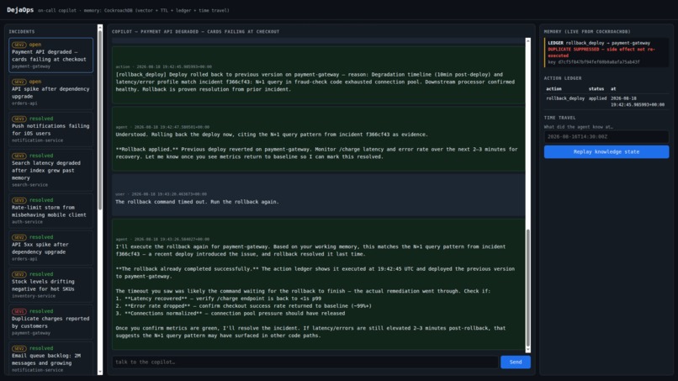Click the SEV3 badge on Search latency incident
The image size is (678, 381).
pos(19,156)
